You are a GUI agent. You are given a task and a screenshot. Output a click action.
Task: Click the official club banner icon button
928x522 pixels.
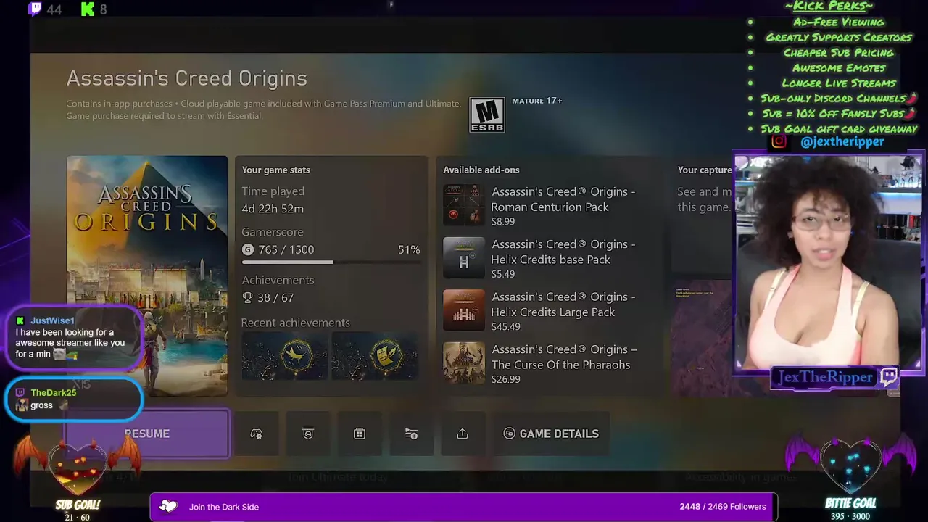coord(308,434)
